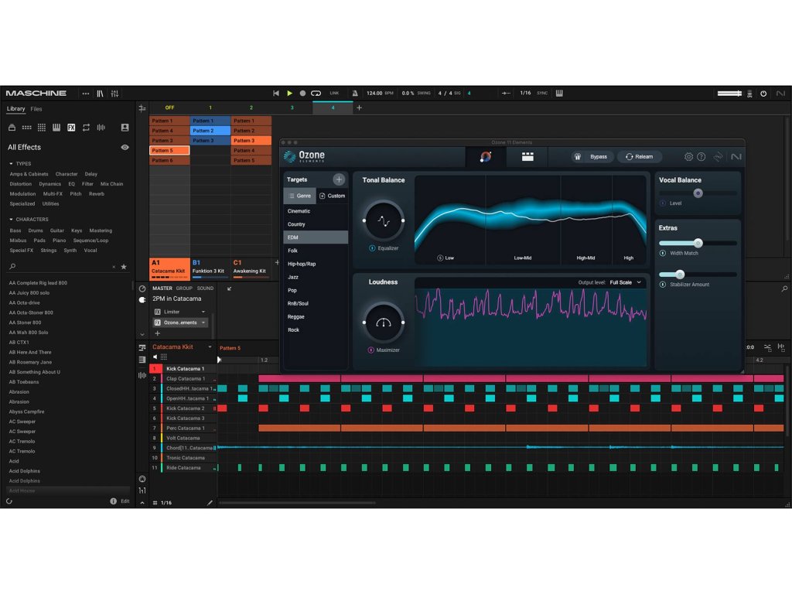Show channel properties with the dial icon
Image resolution: width=792 pixels, height=594 pixels.
pyautogui.click(x=142, y=289)
